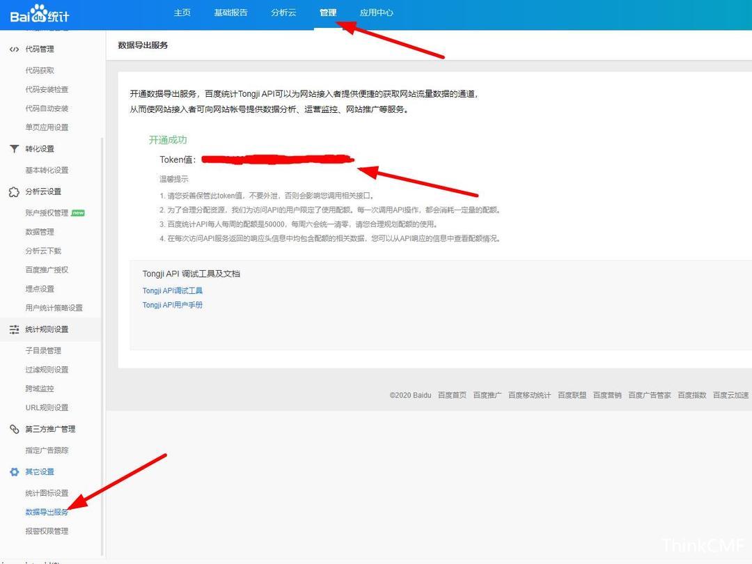Open 子目录管理 in sidebar

point(43,350)
